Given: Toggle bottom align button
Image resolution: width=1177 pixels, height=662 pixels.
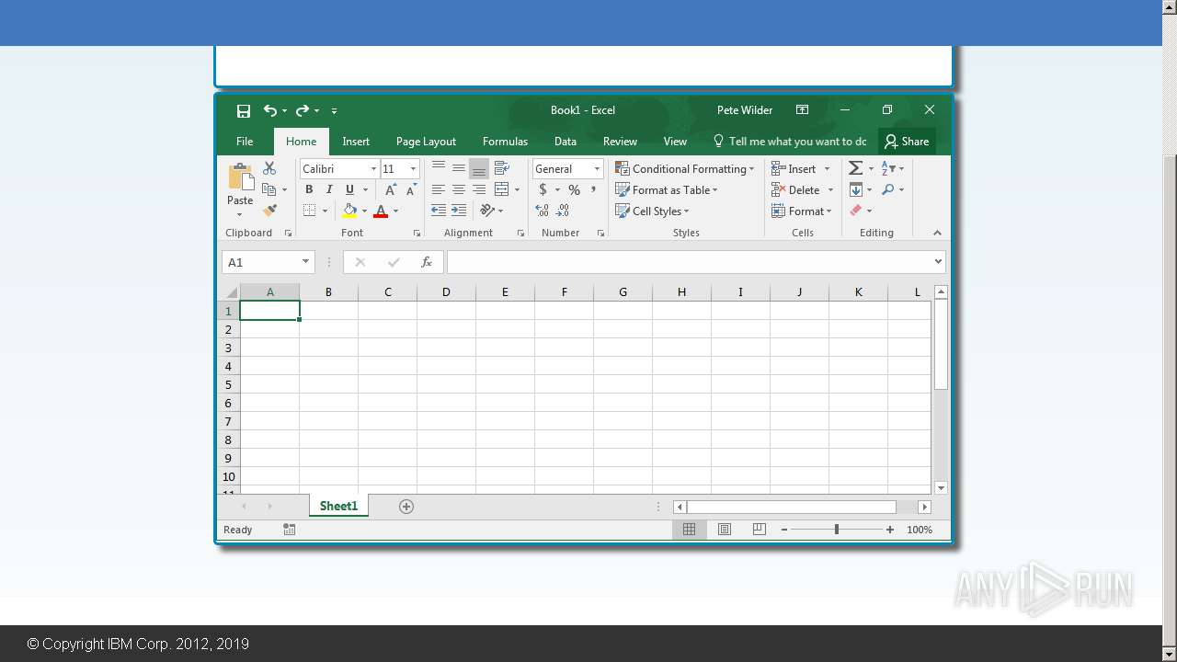Looking at the screenshot, I should [x=479, y=168].
